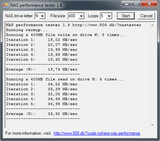
Task: Click the 'File size' label
Action: coord(58,16)
